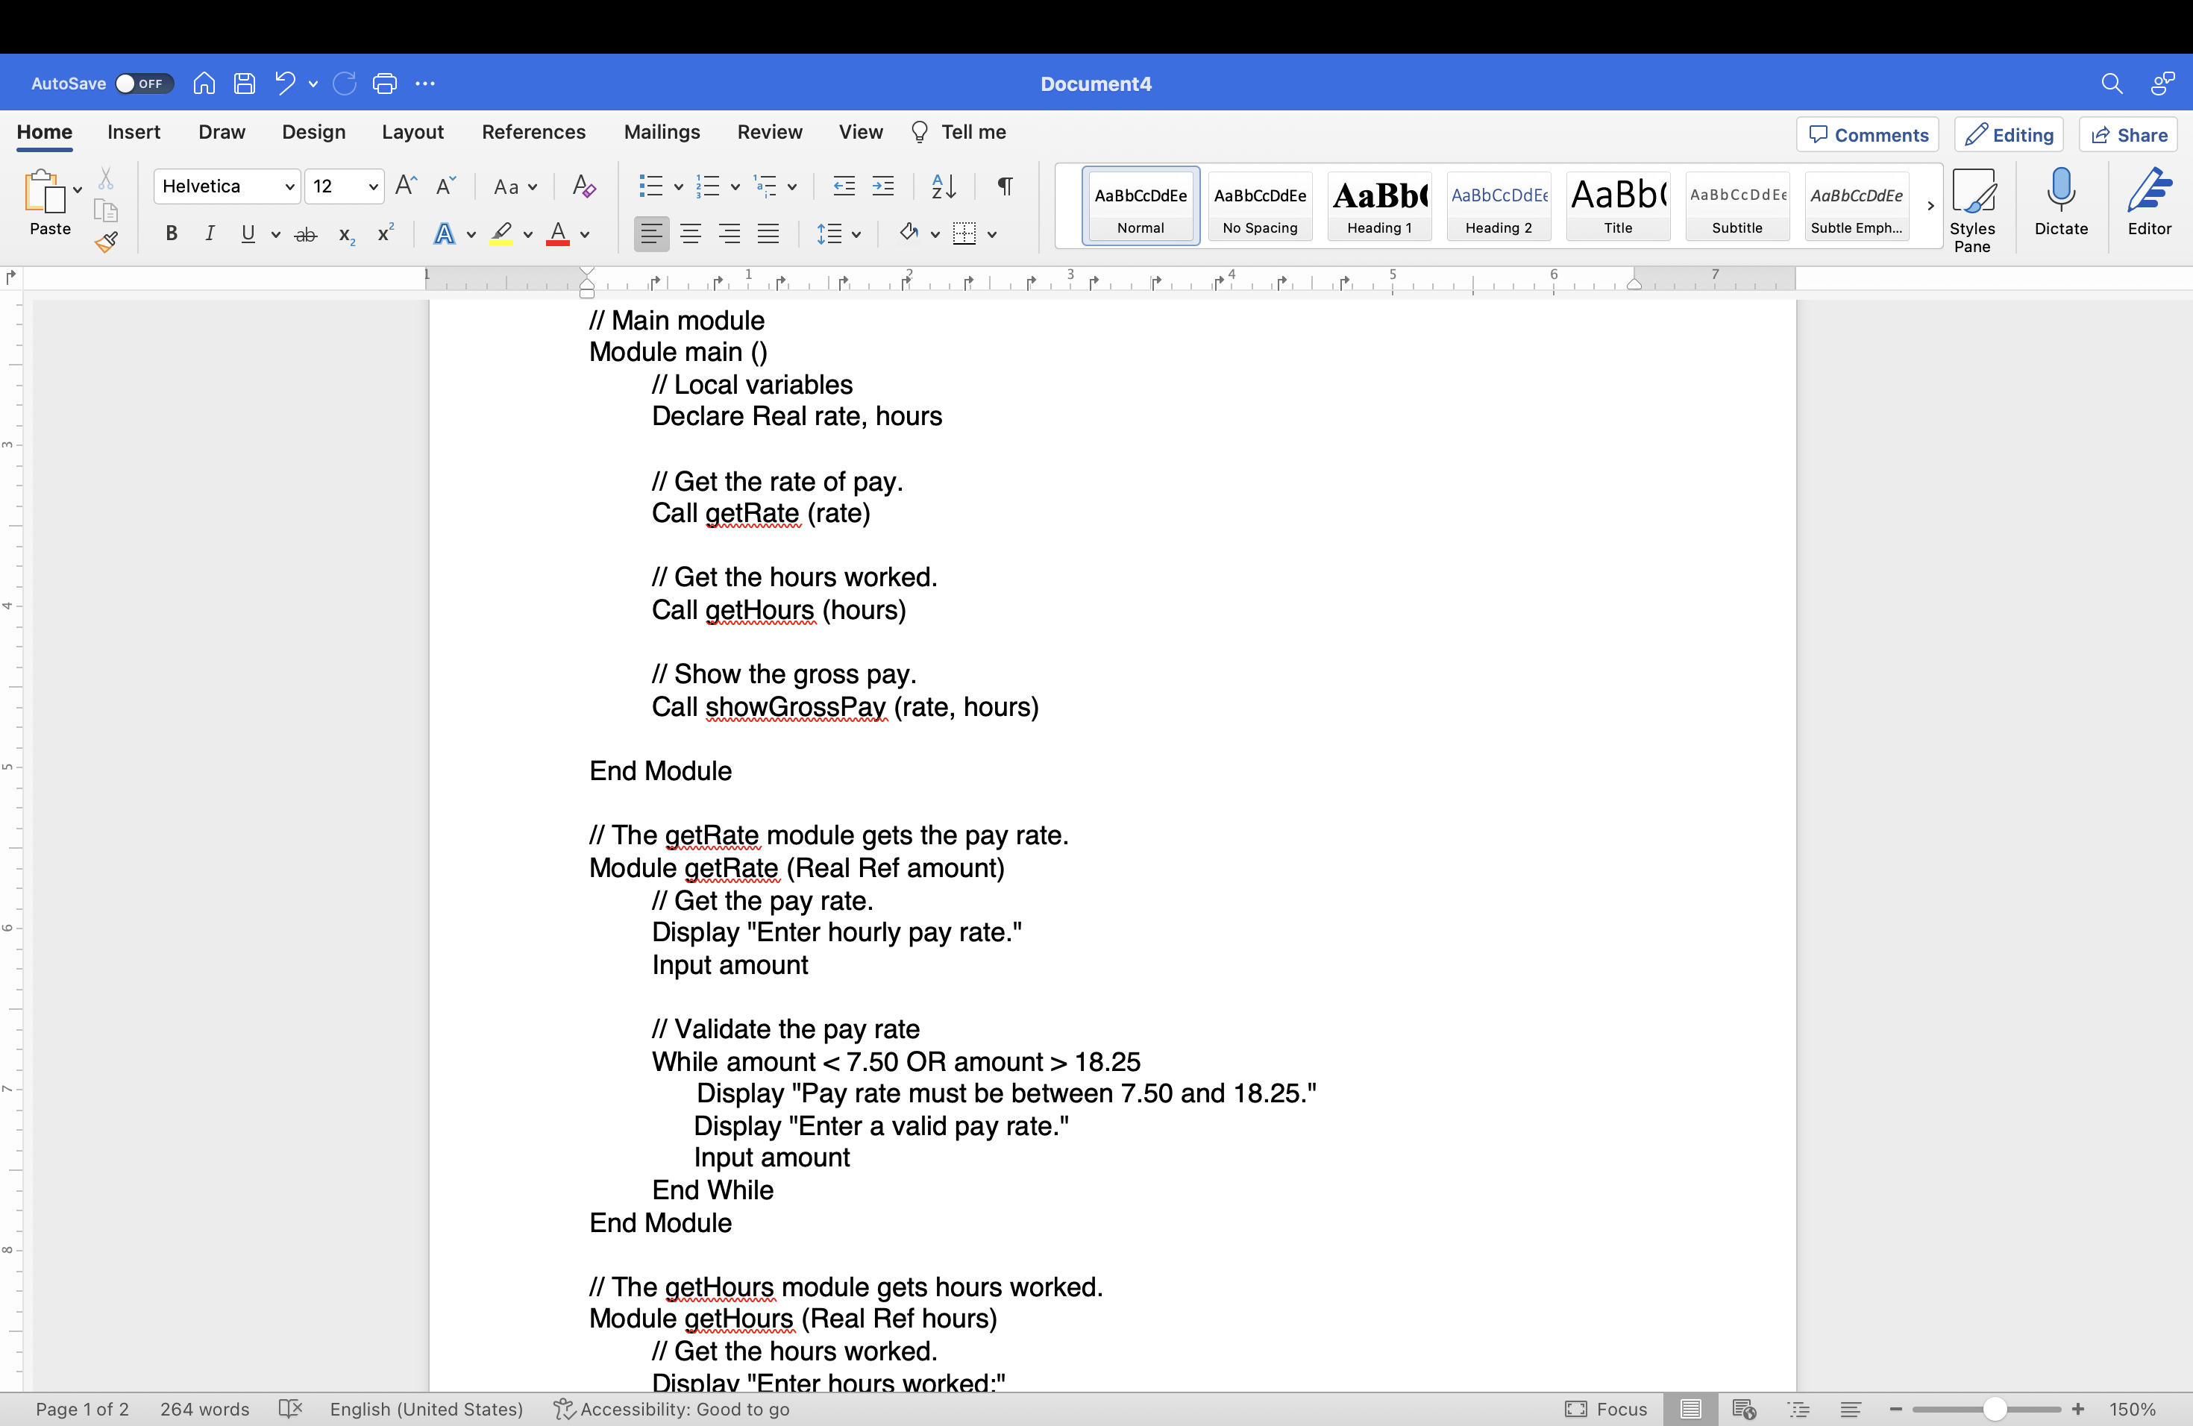Screen dimensions: 2193x1426
Task: Click the zoom slider handle
Action: tap(1994, 1410)
